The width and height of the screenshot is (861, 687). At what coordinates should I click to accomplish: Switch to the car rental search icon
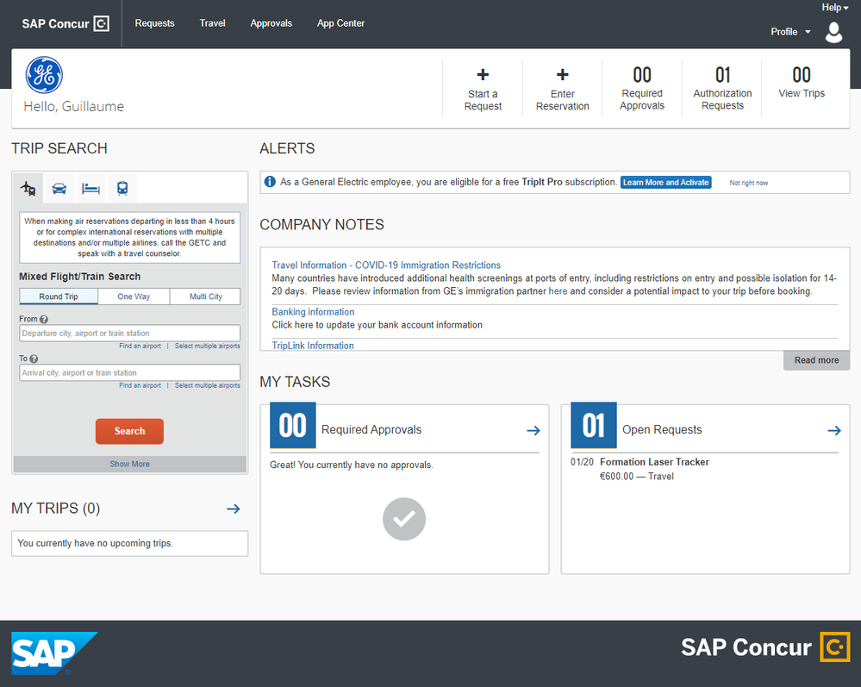point(59,189)
